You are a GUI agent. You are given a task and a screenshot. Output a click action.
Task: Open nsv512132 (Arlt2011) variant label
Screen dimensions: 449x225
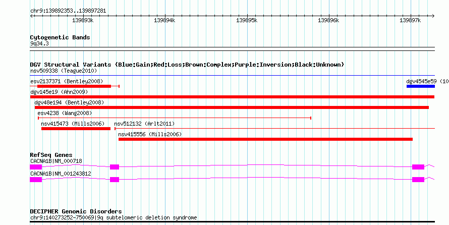(144, 124)
